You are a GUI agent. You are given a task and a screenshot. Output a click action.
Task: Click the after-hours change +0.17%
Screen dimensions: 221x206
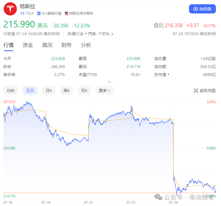click(x=209, y=26)
